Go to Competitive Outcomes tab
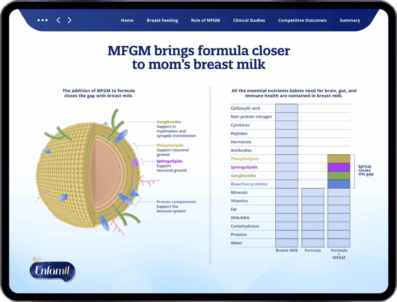 click(x=302, y=20)
